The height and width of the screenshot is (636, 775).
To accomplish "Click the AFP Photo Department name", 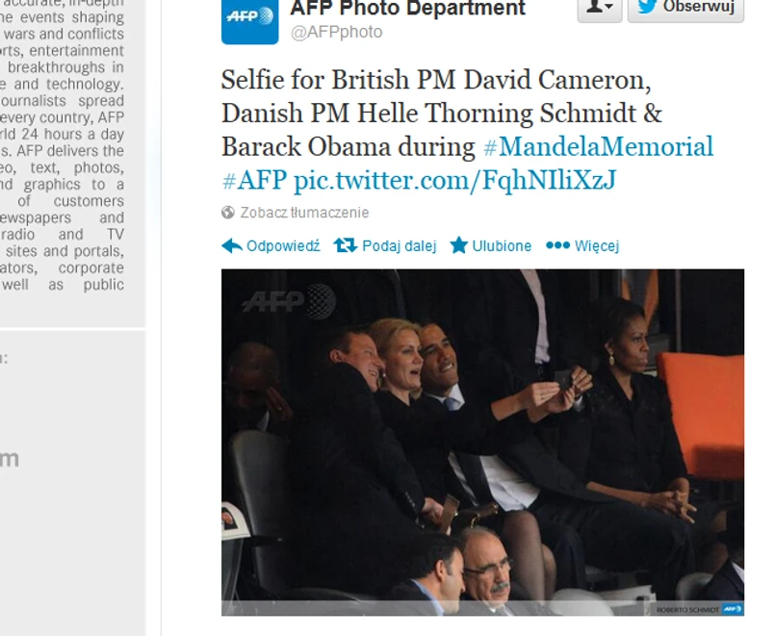I will (408, 9).
